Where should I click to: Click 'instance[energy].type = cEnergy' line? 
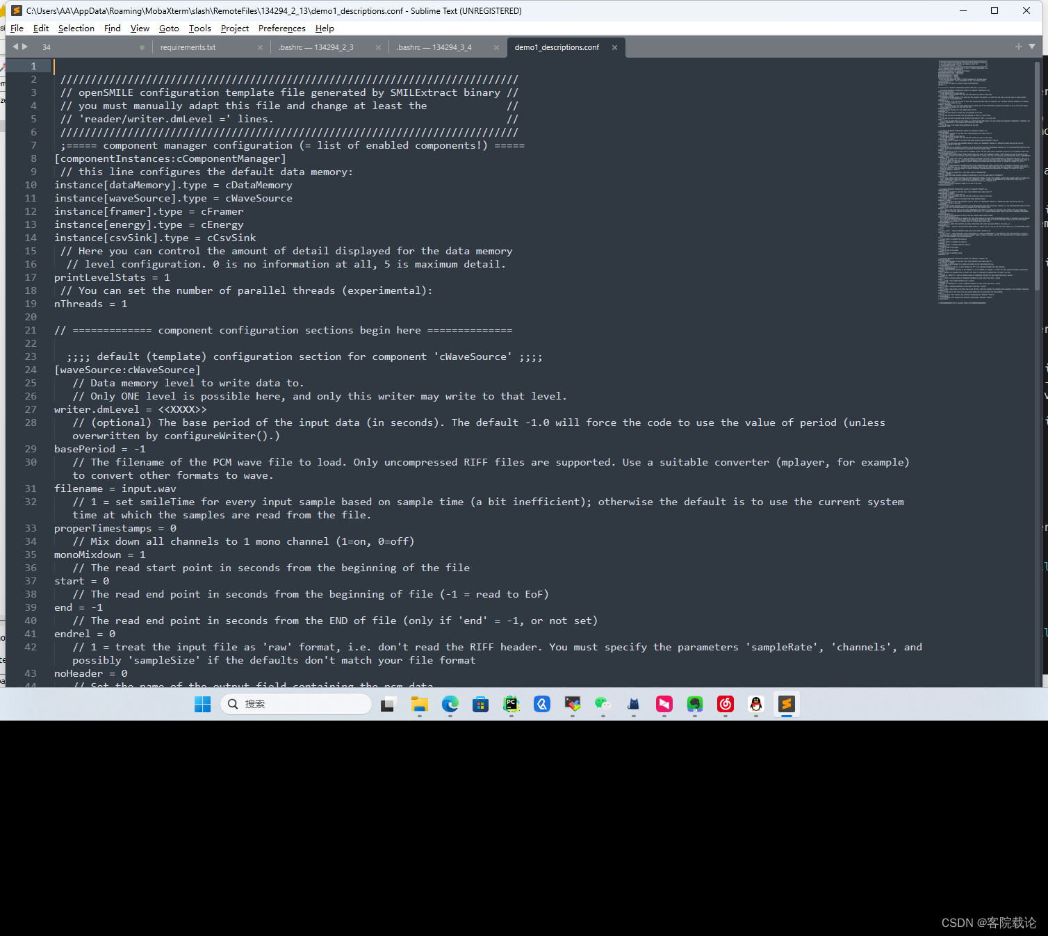149,224
